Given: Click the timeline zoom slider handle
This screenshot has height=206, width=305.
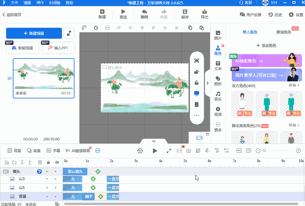Looking at the screenshot, I should coord(264,151).
